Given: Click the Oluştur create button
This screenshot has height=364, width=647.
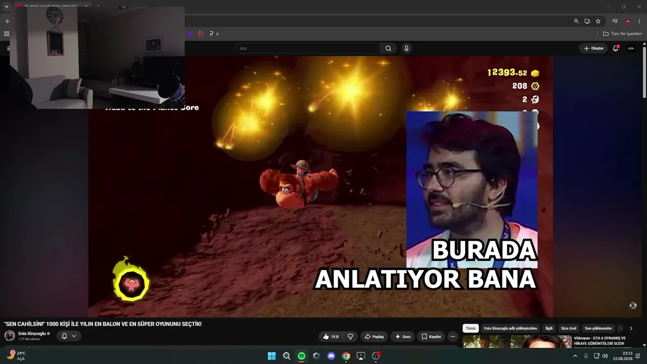Looking at the screenshot, I should click(x=593, y=49).
